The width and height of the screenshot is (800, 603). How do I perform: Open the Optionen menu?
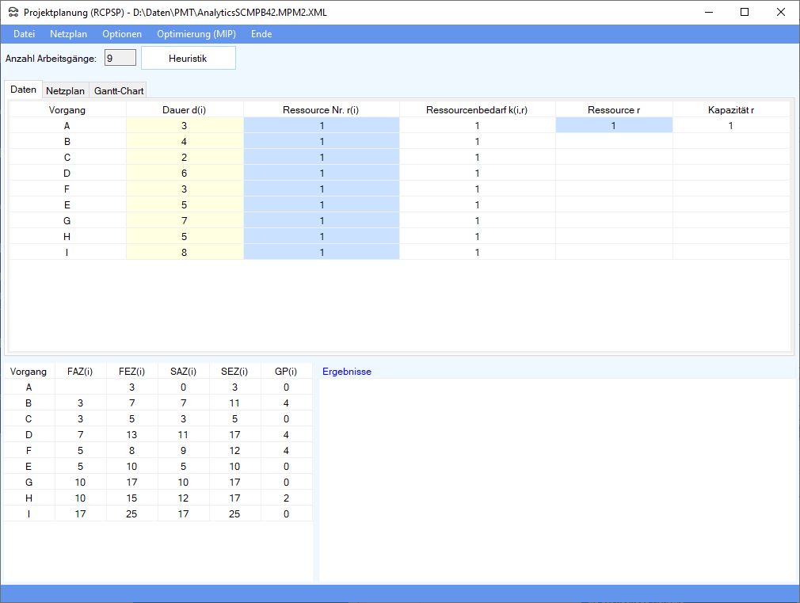coord(122,34)
